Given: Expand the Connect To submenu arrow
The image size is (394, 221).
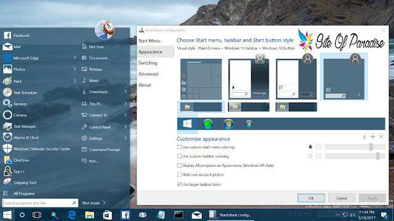Looking at the screenshot, I should [125, 115].
